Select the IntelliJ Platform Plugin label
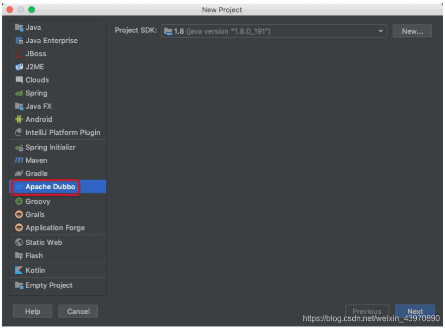445x328 pixels. pyautogui.click(x=63, y=132)
